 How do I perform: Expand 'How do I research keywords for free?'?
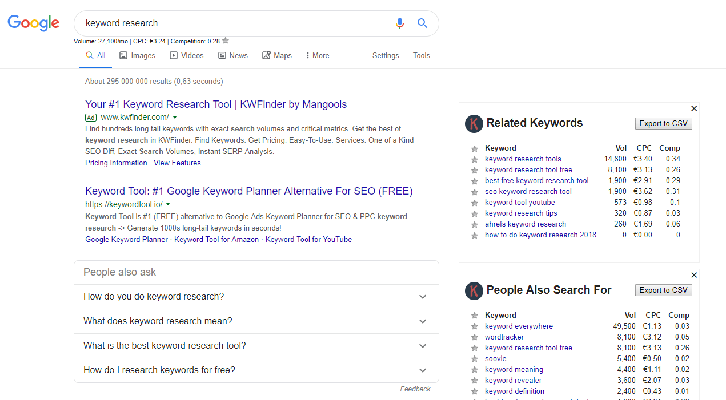pos(256,370)
